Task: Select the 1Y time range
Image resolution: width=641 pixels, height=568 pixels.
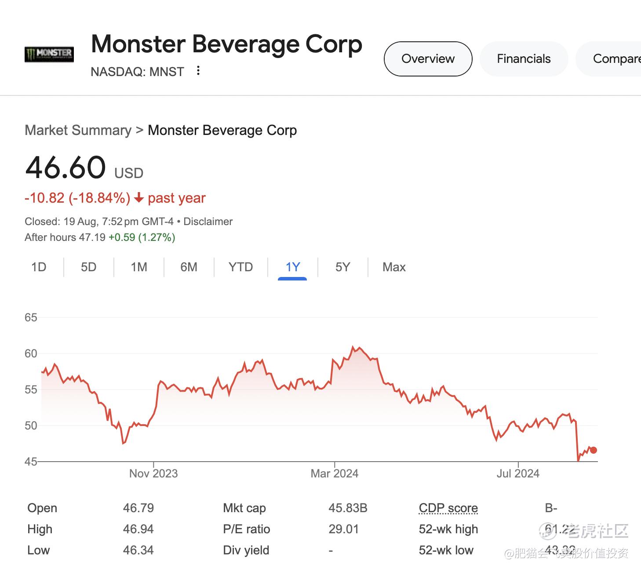Action: [292, 267]
